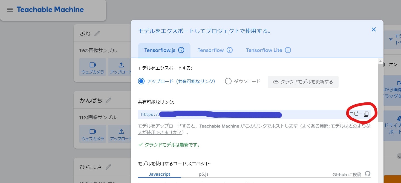This screenshot has height=183, width=401.
Task: Click the クラウドモデルを更新する button
Action: (303, 81)
